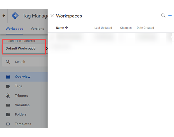The height and width of the screenshot is (137, 174).
Task: Expand workspace list via chevron arrow
Action: [x=47, y=49]
